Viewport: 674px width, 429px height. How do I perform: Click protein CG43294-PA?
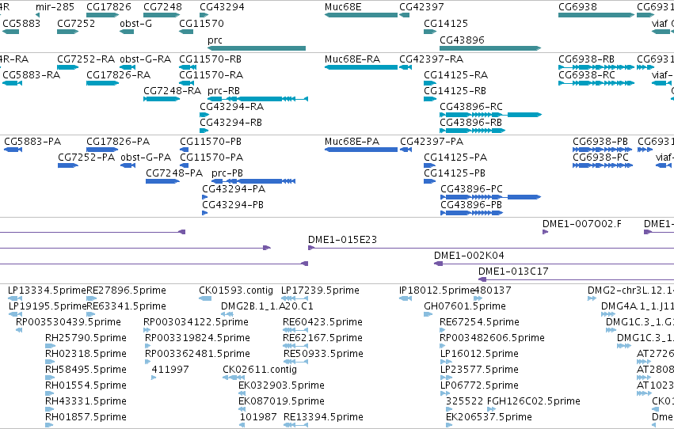click(x=234, y=189)
